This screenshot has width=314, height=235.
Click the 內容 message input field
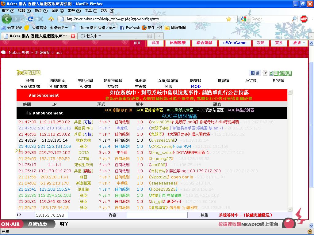click(157, 215)
